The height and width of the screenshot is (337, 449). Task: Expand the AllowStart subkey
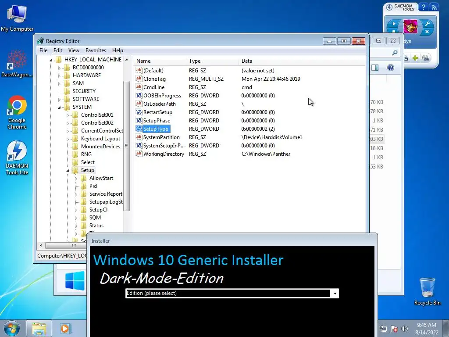pyautogui.click(x=76, y=179)
